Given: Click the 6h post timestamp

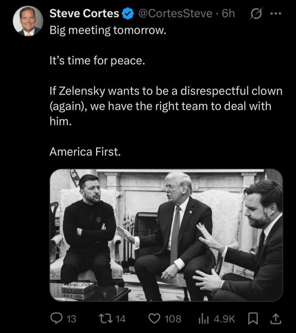Looking at the screenshot, I should (229, 14).
